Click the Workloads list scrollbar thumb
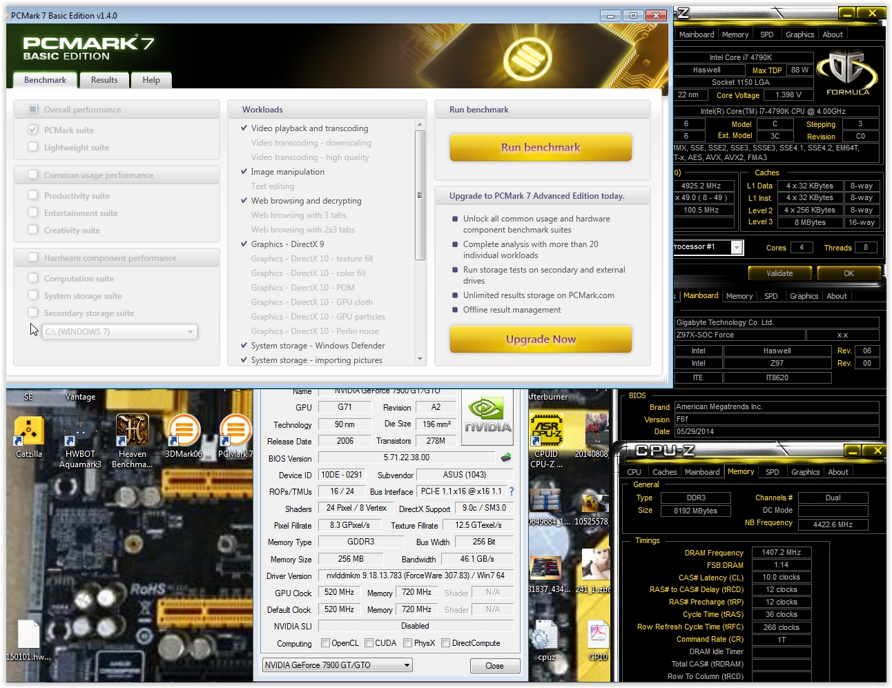 [420, 195]
